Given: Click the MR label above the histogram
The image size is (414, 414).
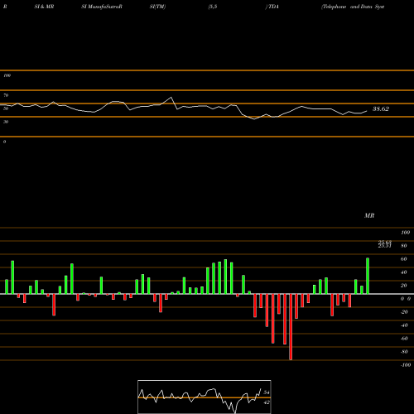Looking at the screenshot, I should 369,215.
